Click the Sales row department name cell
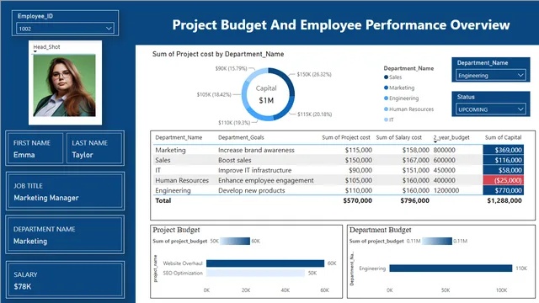 163,160
